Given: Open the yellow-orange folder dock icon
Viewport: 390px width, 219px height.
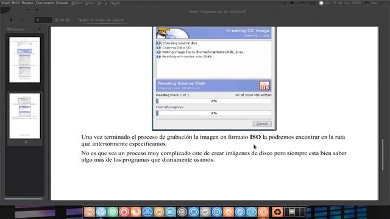Looking at the screenshot, I should pos(158,212).
